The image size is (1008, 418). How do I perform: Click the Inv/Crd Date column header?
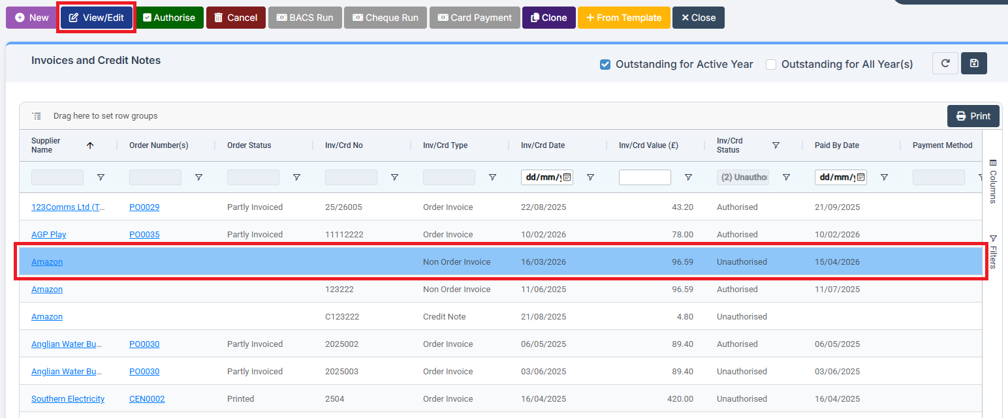[x=543, y=145]
